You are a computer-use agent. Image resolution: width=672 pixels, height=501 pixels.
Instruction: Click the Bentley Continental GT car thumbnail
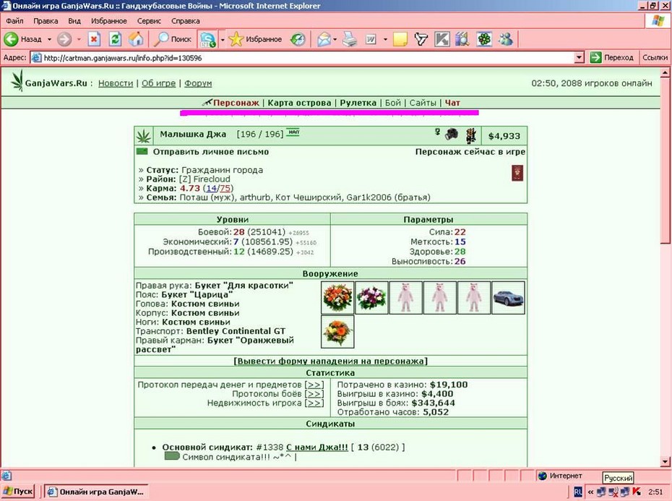pos(508,298)
